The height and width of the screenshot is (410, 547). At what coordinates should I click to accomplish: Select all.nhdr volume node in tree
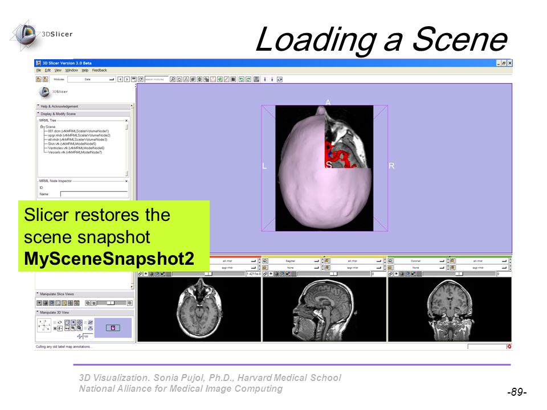(77, 140)
